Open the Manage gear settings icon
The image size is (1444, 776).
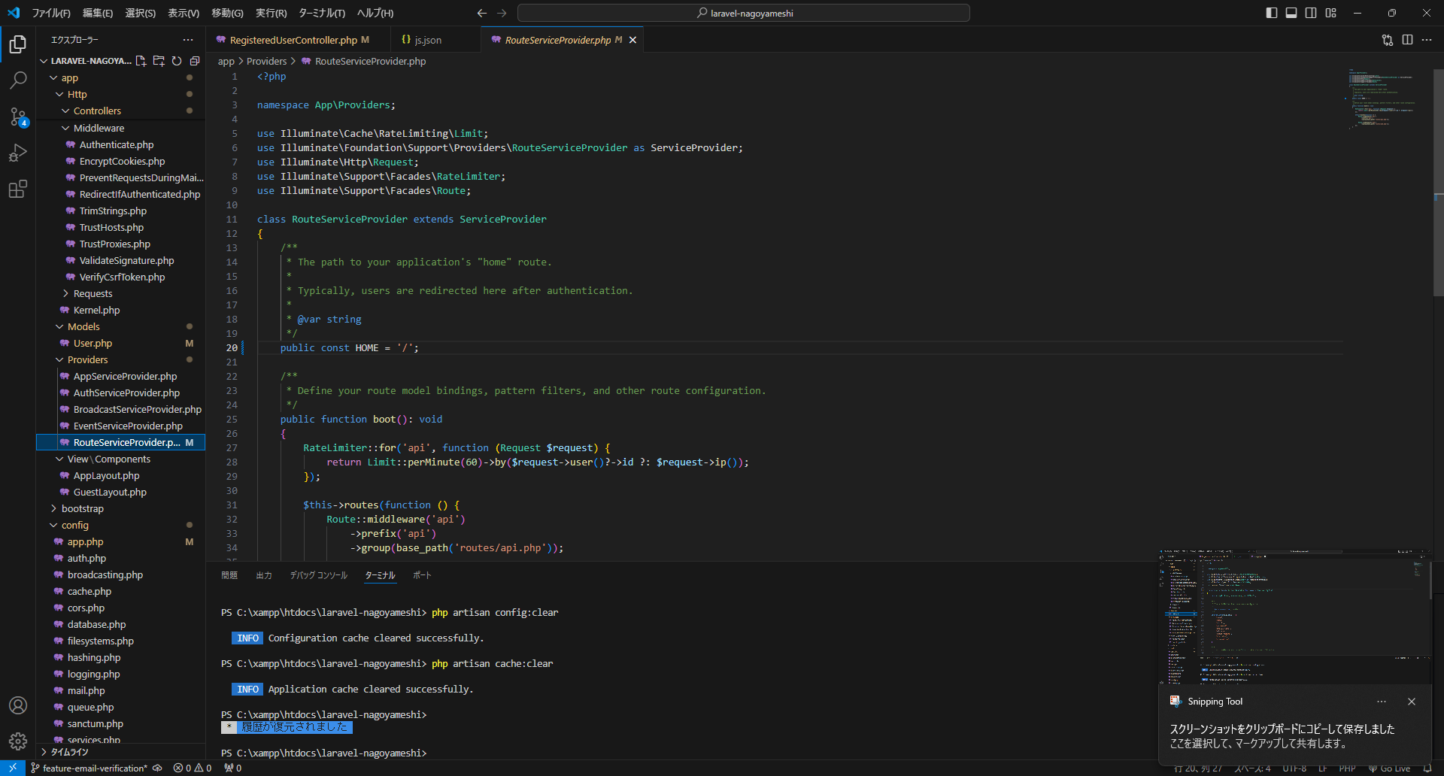coord(18,741)
